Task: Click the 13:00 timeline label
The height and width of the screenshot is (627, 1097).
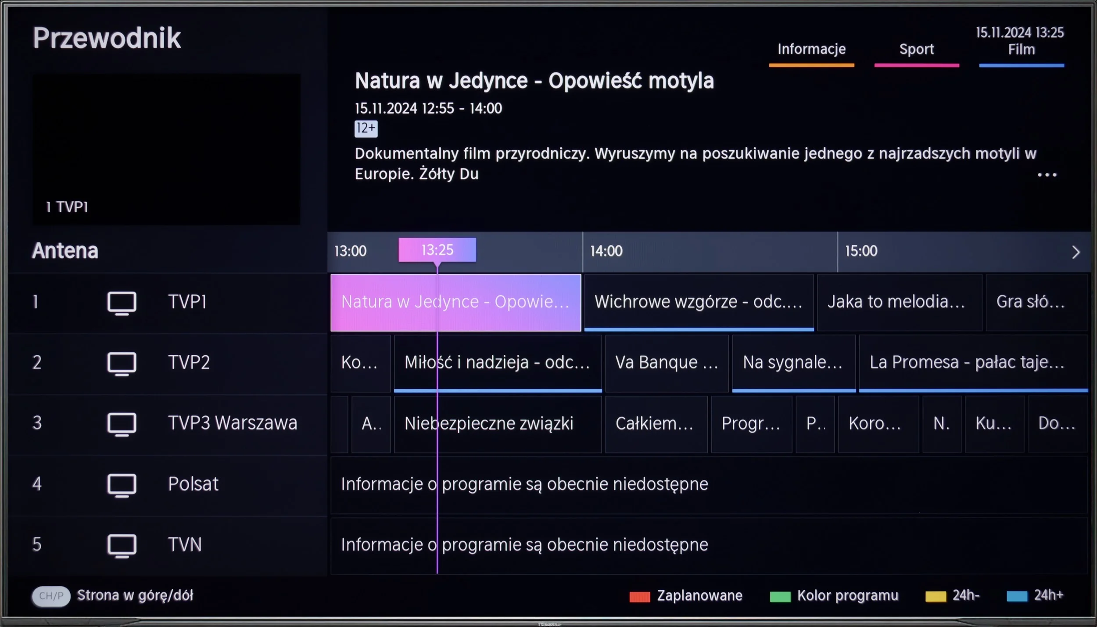Action: point(350,251)
